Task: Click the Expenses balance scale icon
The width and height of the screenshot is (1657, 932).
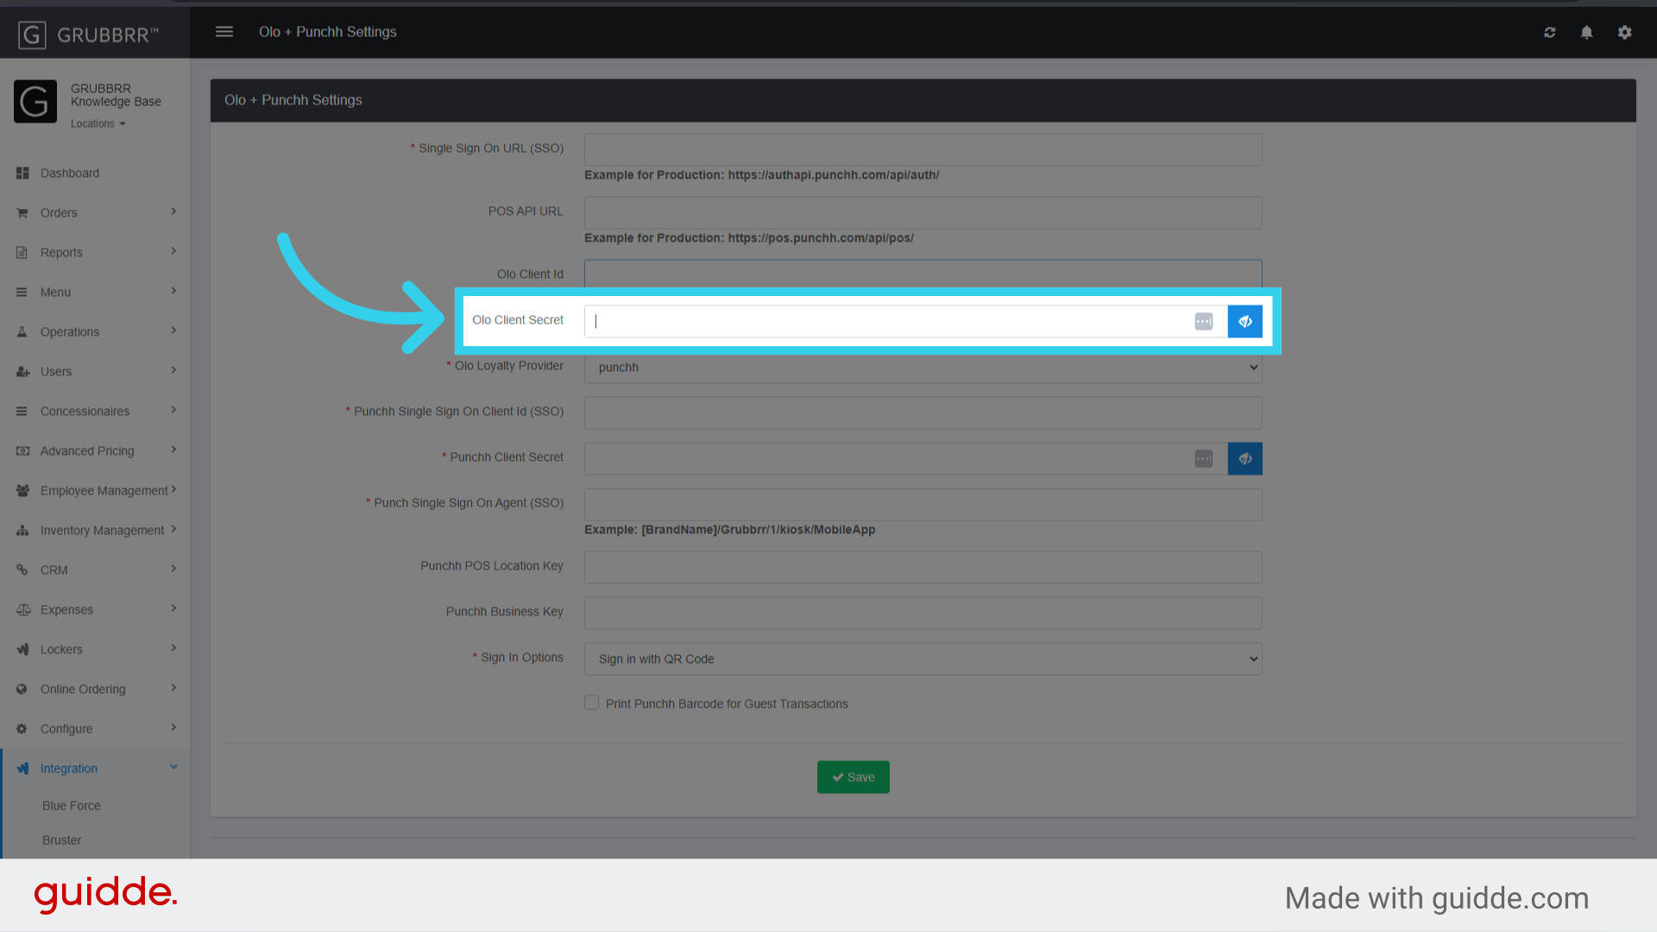Action: click(22, 610)
